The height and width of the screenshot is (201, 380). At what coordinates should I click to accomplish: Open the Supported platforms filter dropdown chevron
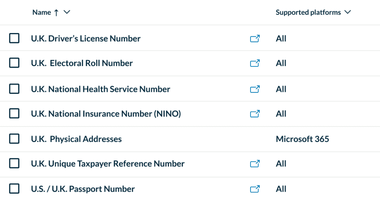pyautogui.click(x=347, y=12)
